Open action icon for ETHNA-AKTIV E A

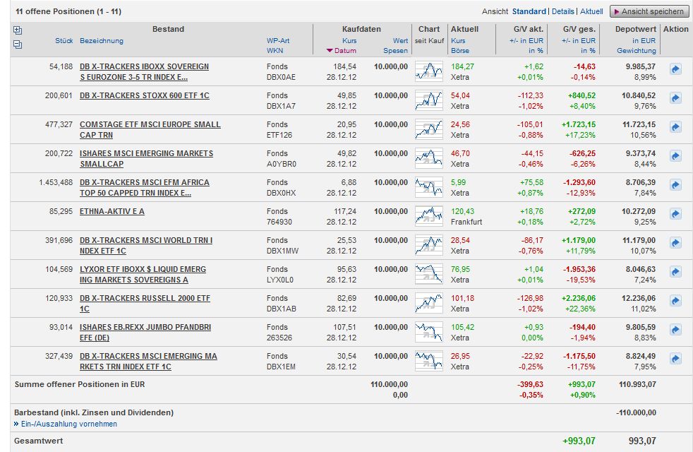click(x=675, y=214)
